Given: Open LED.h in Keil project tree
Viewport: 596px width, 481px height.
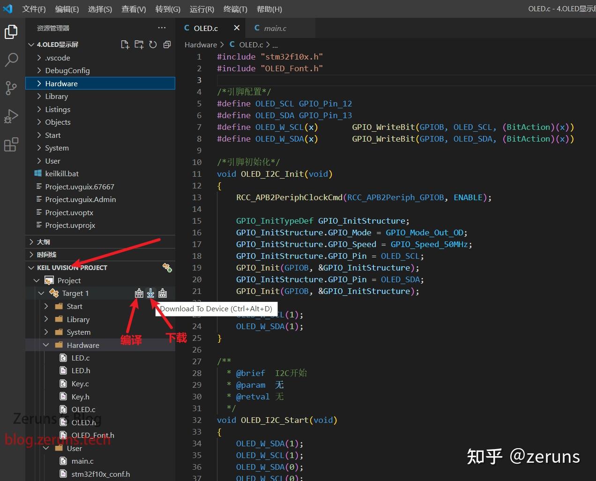Looking at the screenshot, I should (x=100, y=370).
